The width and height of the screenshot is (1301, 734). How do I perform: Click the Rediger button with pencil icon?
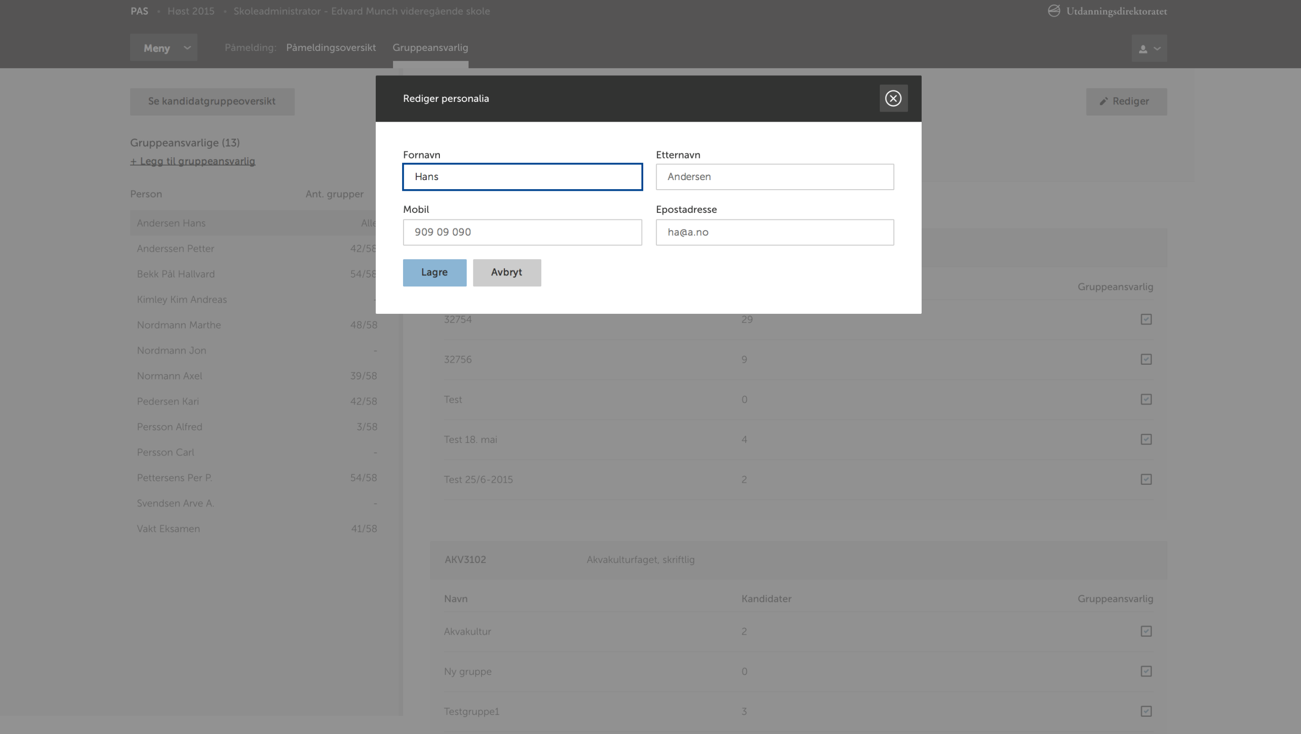pyautogui.click(x=1126, y=101)
